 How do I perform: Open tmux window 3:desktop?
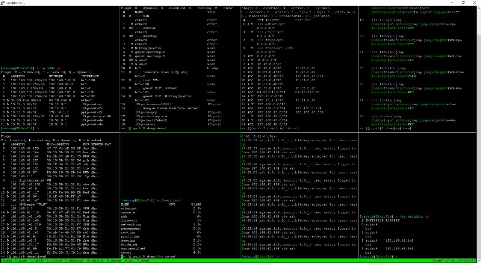pyautogui.click(x=74, y=260)
